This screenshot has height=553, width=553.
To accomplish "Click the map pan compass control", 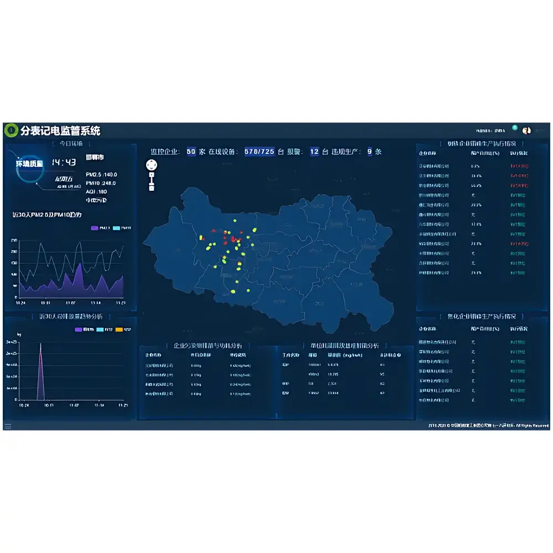I will [x=152, y=165].
